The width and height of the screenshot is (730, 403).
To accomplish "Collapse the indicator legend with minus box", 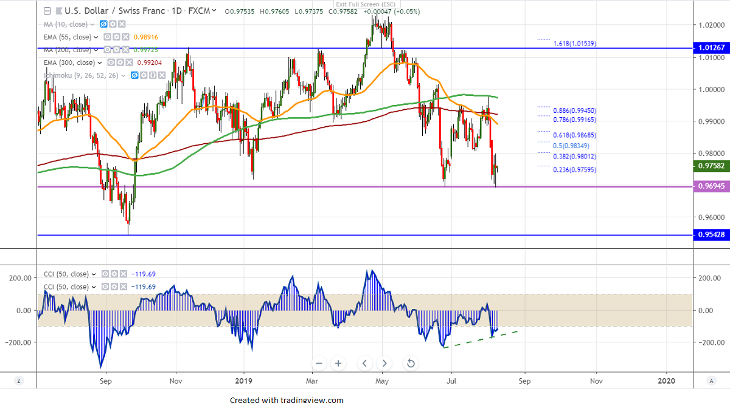I will pyautogui.click(x=47, y=11).
